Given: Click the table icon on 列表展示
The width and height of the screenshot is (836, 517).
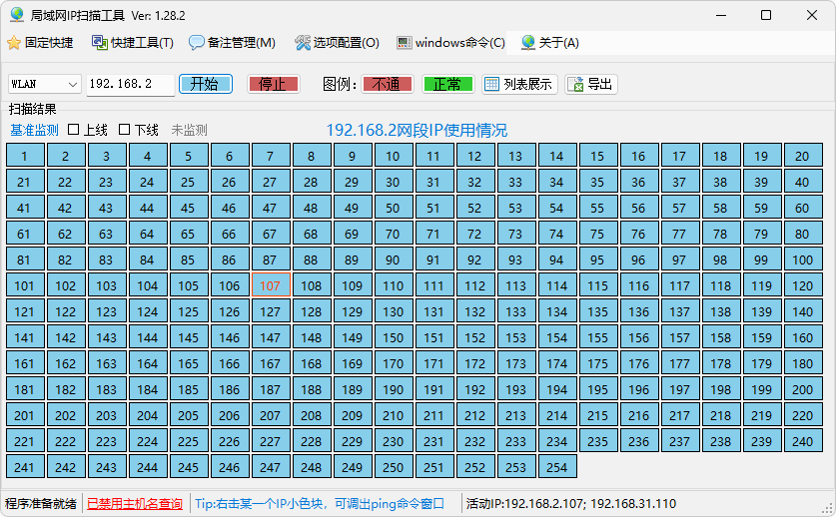Looking at the screenshot, I should [x=491, y=85].
